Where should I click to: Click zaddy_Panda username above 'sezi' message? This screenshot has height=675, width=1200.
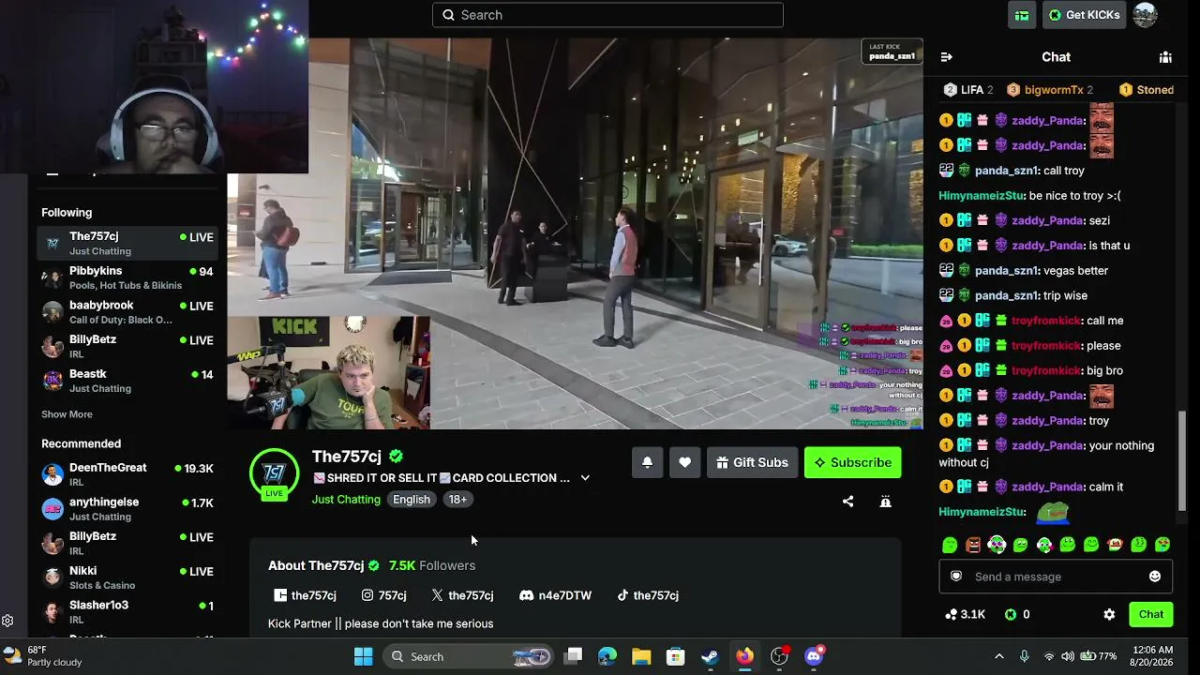click(1047, 220)
